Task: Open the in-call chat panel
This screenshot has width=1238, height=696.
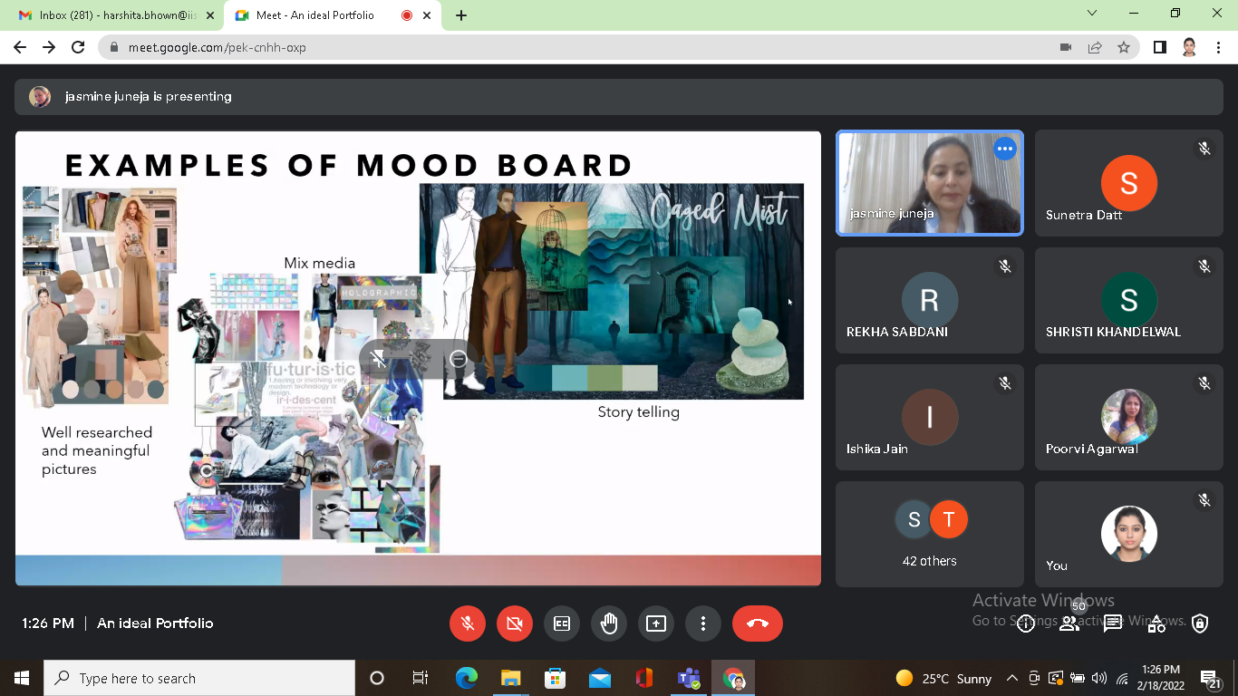Action: pos(1113,623)
